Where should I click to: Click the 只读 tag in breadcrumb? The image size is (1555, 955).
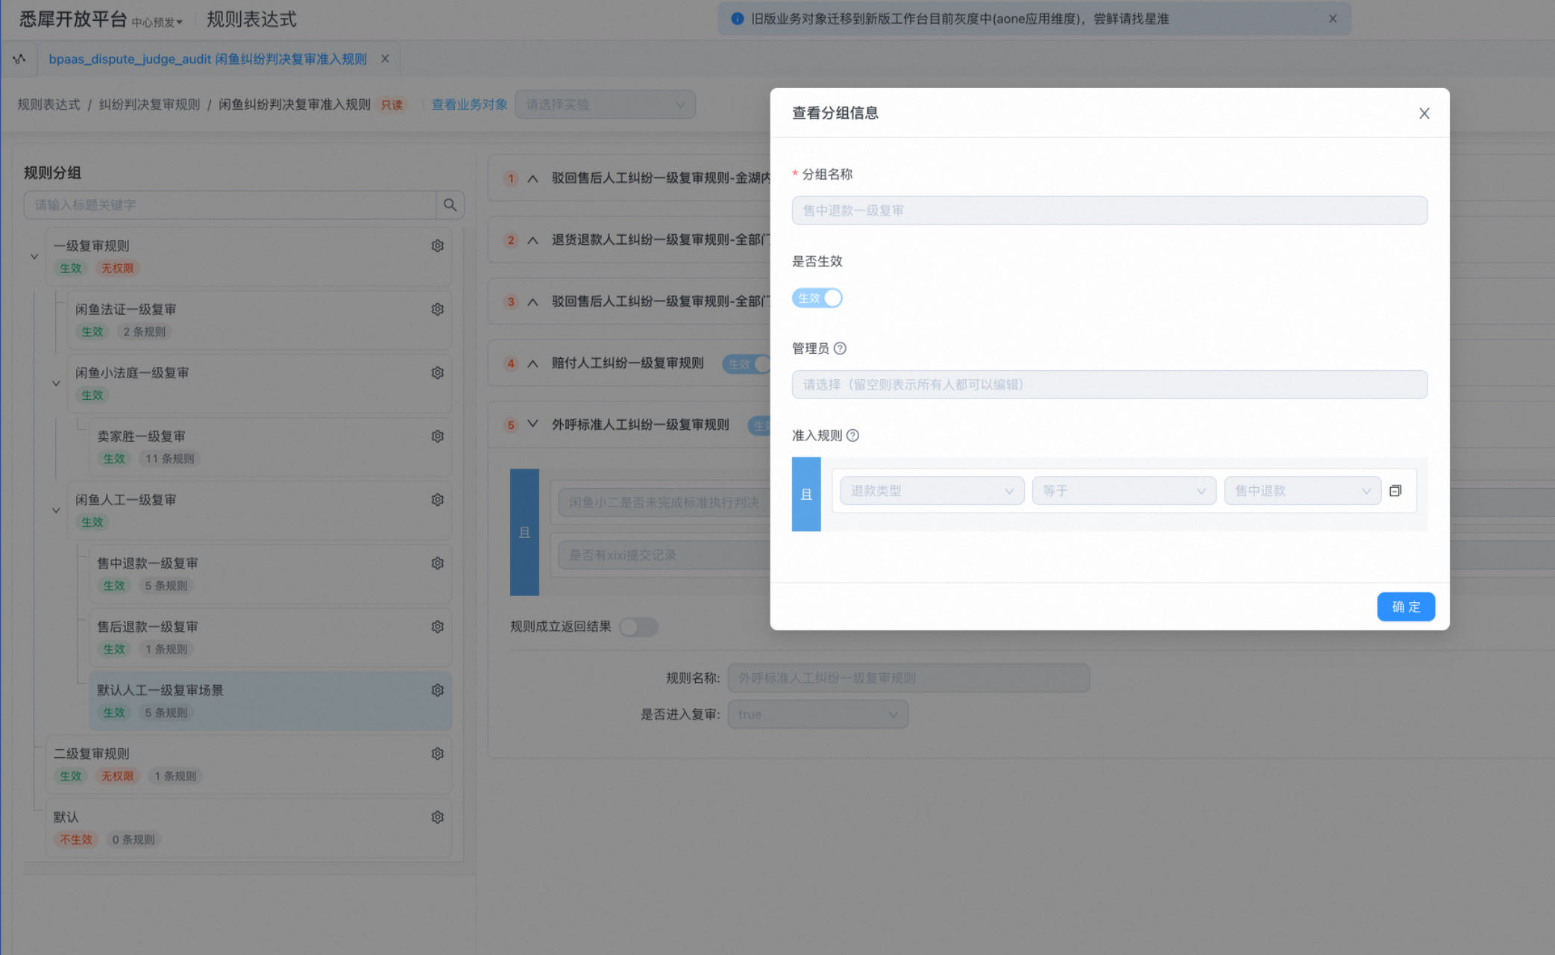pos(392,105)
